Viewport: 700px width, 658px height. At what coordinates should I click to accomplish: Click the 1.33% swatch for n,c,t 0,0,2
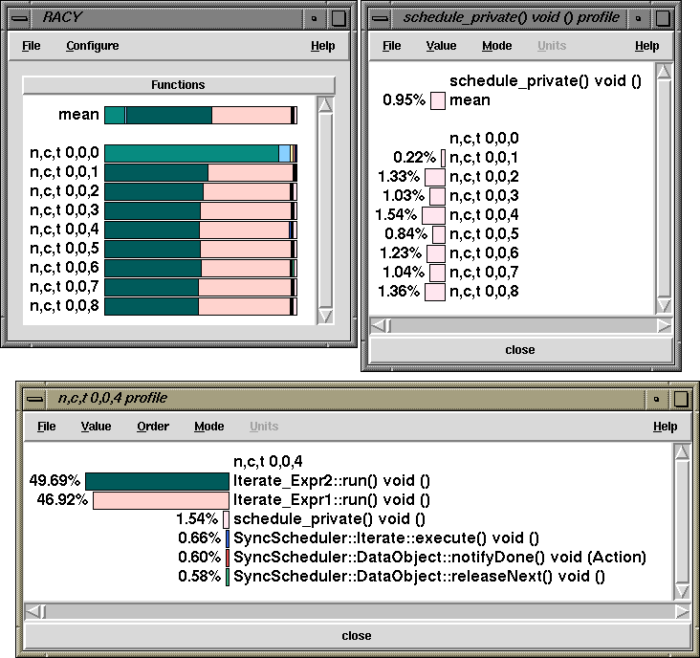point(435,177)
